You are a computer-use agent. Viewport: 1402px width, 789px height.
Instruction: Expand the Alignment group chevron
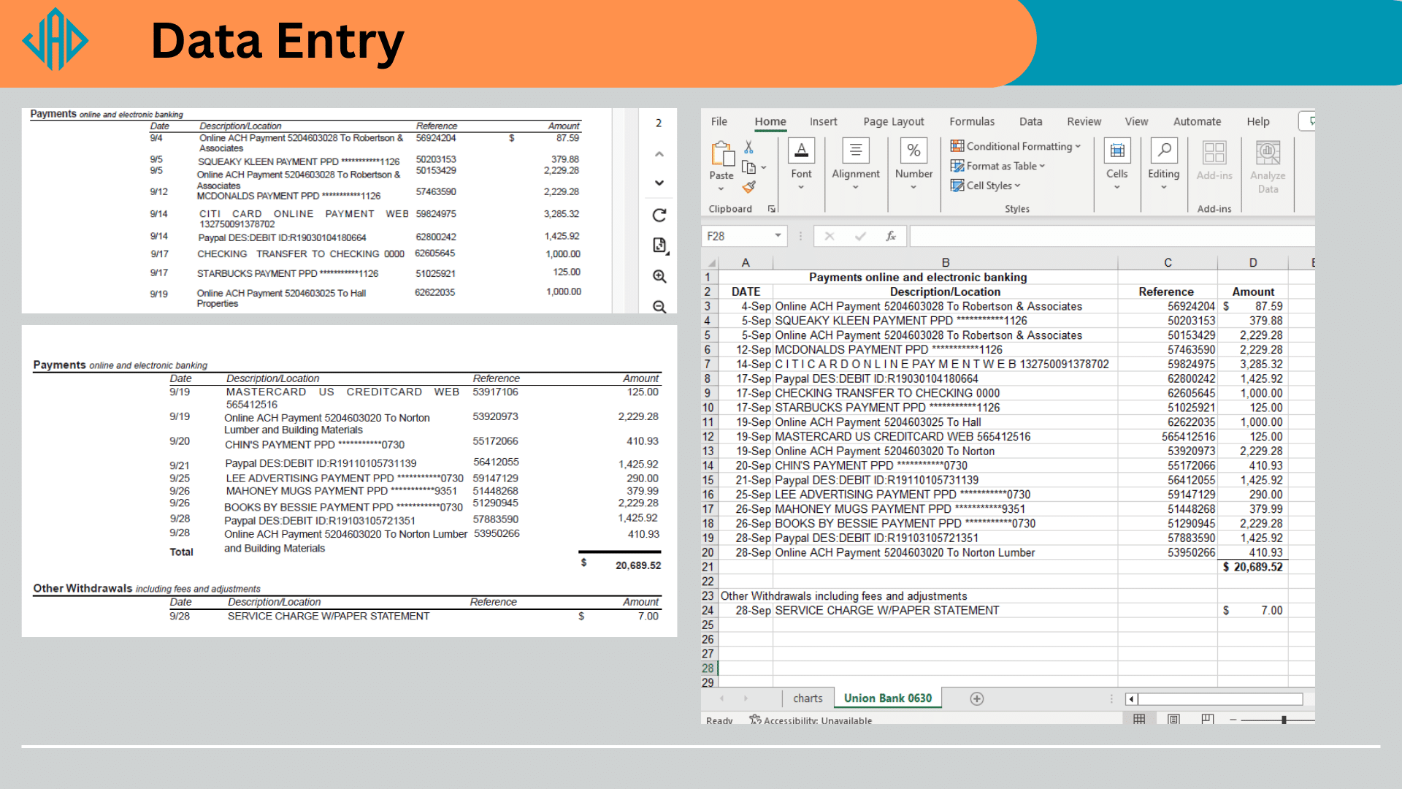855,187
